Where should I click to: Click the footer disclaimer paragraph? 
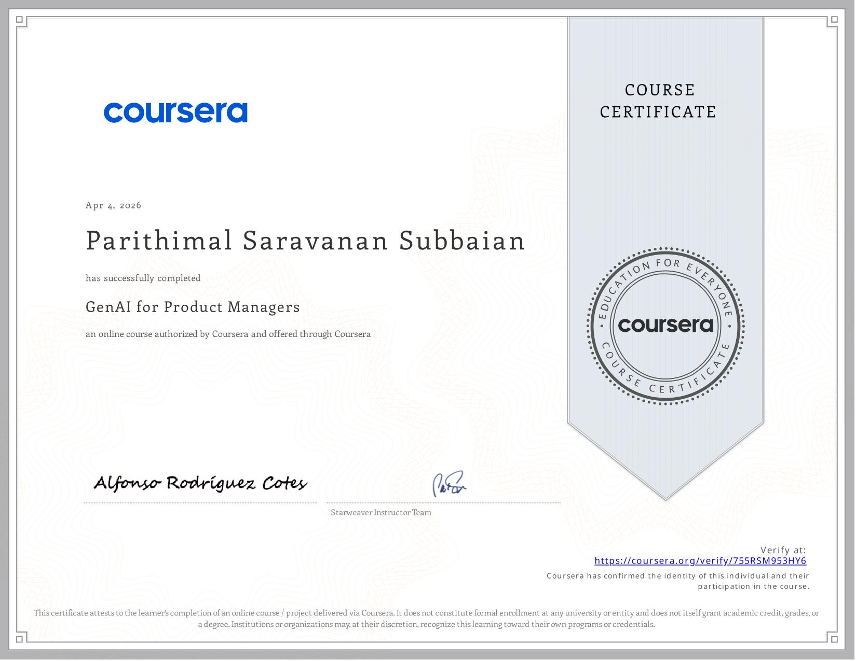(426, 618)
